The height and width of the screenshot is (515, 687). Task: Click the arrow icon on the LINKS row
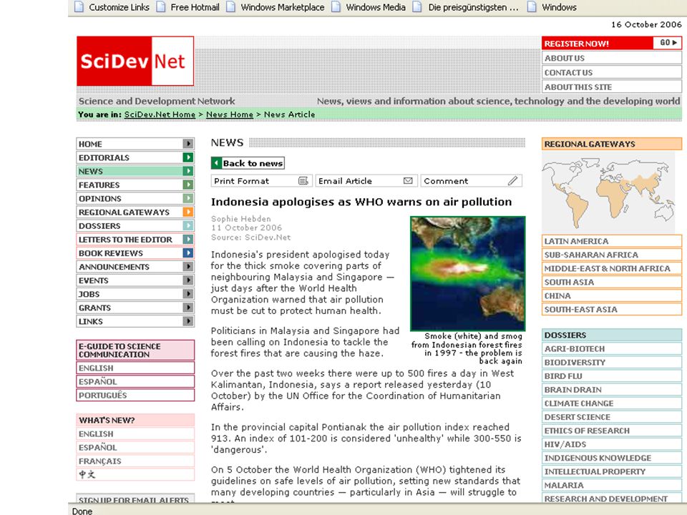188,321
